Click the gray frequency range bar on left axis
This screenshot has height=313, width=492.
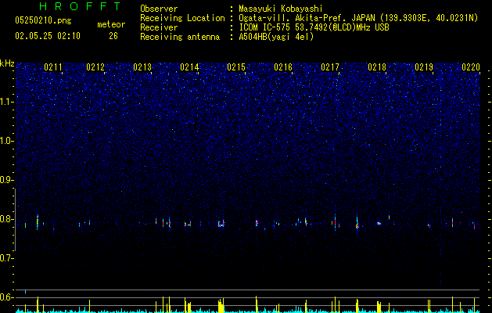click(x=15, y=219)
